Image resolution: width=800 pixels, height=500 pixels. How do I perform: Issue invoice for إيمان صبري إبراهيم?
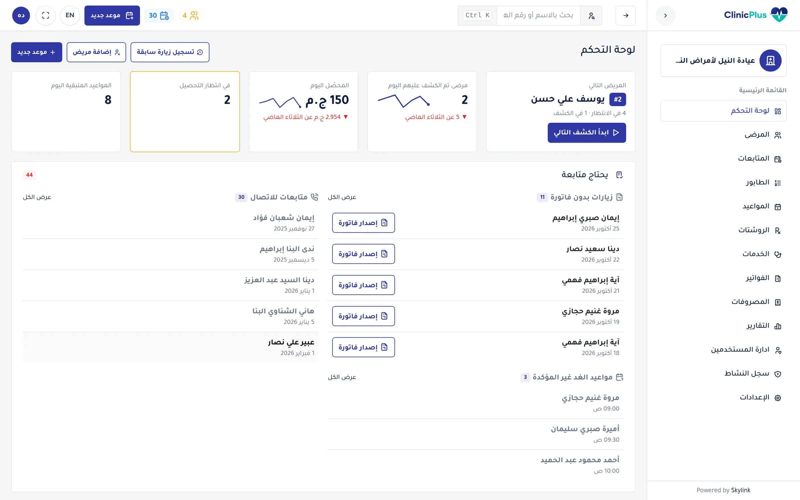click(x=363, y=223)
